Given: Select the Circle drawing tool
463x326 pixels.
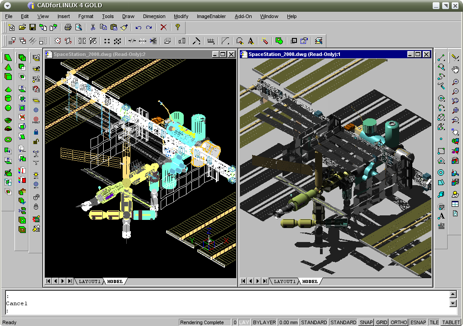Looking at the screenshot, I should pyautogui.click(x=441, y=98).
